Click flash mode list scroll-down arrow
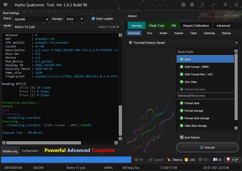242x171 pixels. tap(236, 128)
